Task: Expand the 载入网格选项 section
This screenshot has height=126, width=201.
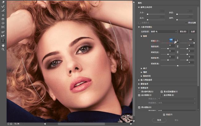Action: [139, 80]
